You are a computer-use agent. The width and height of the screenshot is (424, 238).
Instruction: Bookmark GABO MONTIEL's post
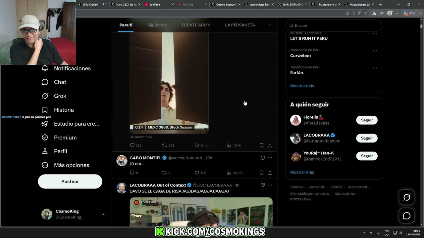click(261, 173)
